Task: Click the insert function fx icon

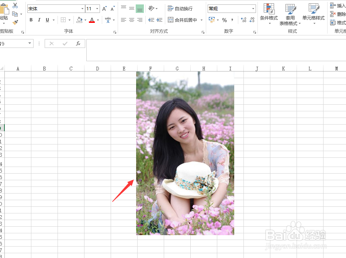Action: click(x=78, y=43)
